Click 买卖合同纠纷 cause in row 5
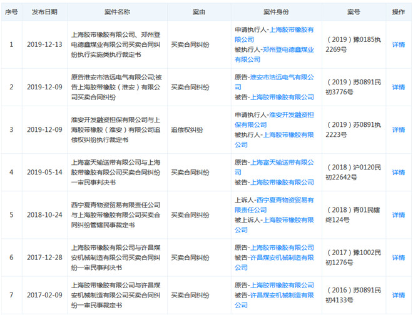Screen dimensions: 413x315 [190, 215]
